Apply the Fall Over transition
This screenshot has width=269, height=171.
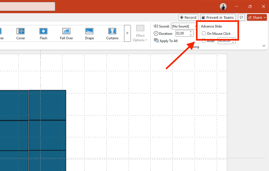(x=66, y=34)
